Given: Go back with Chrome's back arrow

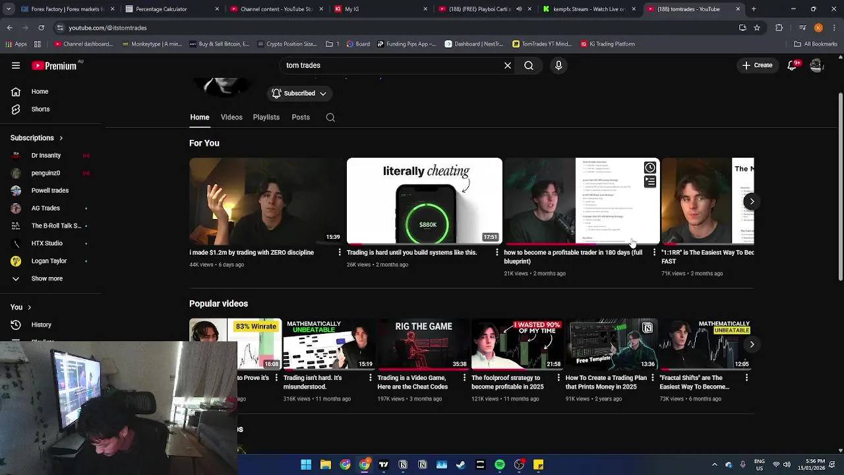Looking at the screenshot, I should [9, 28].
